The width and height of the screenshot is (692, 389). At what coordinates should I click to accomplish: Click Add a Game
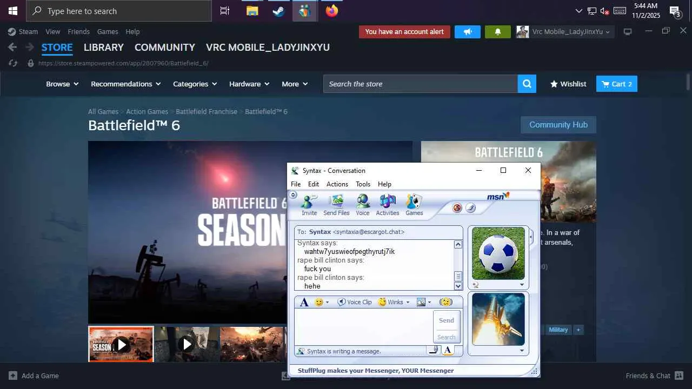[x=34, y=375]
